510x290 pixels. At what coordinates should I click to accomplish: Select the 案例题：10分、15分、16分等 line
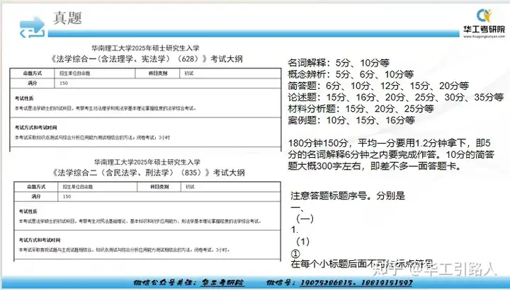(x=351, y=120)
